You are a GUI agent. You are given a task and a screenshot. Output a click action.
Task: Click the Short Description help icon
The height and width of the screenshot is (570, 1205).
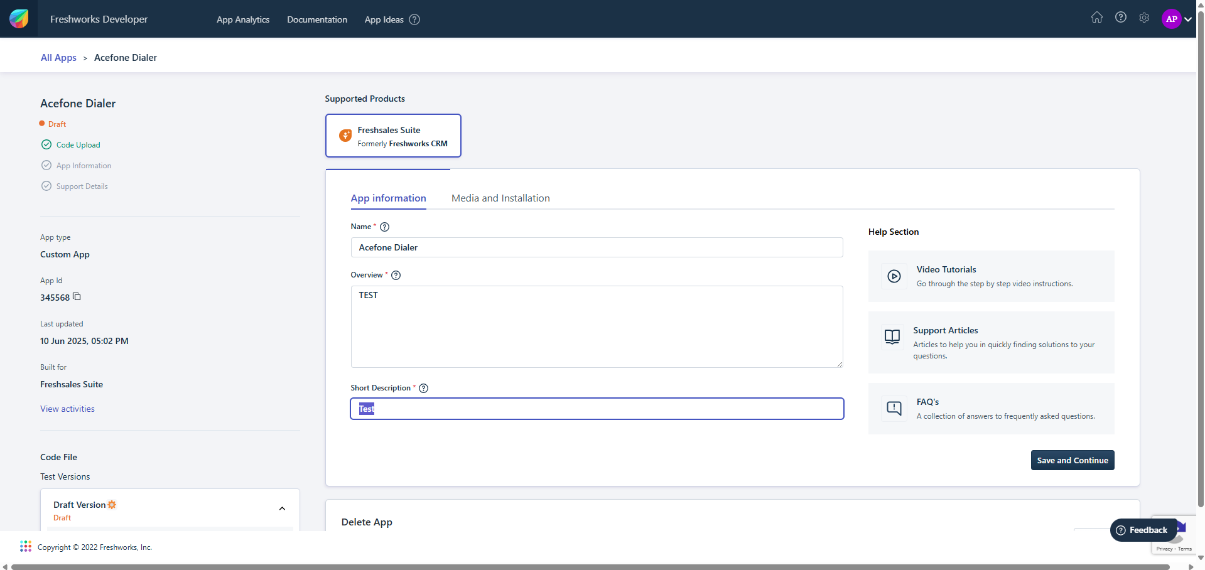424,388
